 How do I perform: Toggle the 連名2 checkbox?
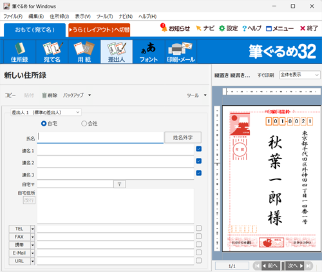[199, 161]
